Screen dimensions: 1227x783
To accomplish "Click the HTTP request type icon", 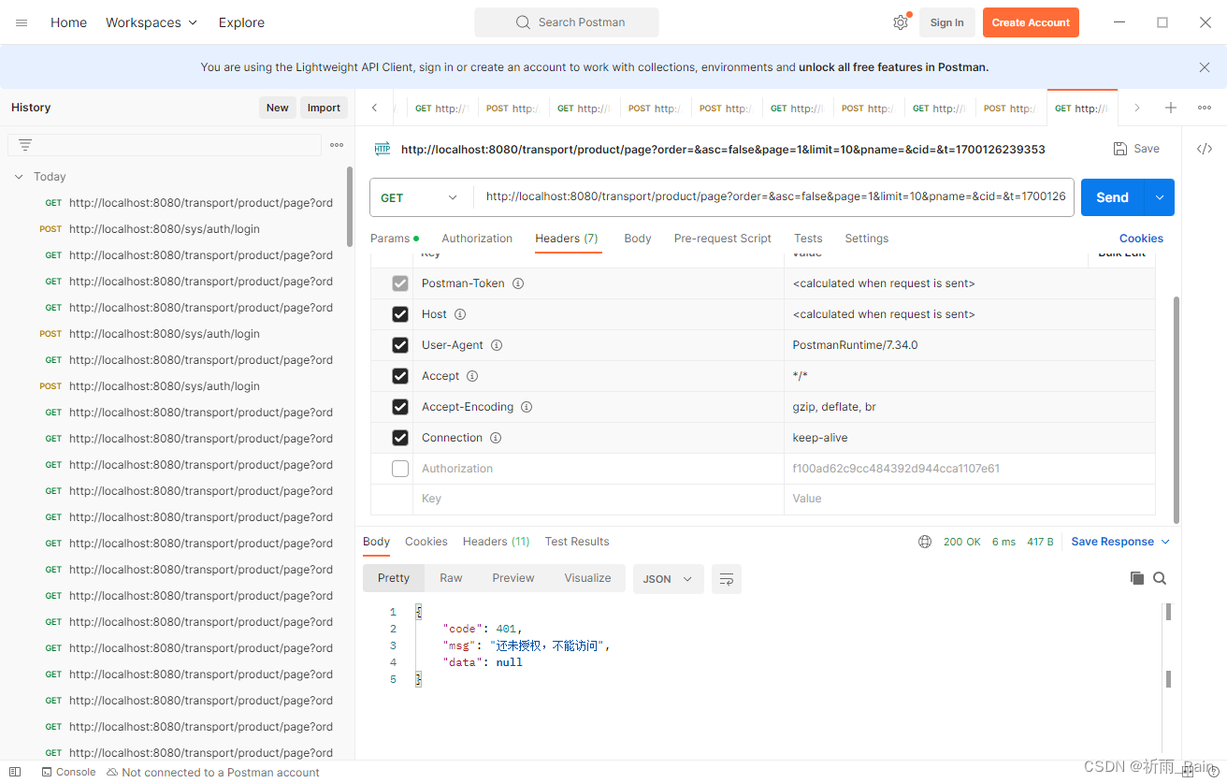I will click(383, 149).
